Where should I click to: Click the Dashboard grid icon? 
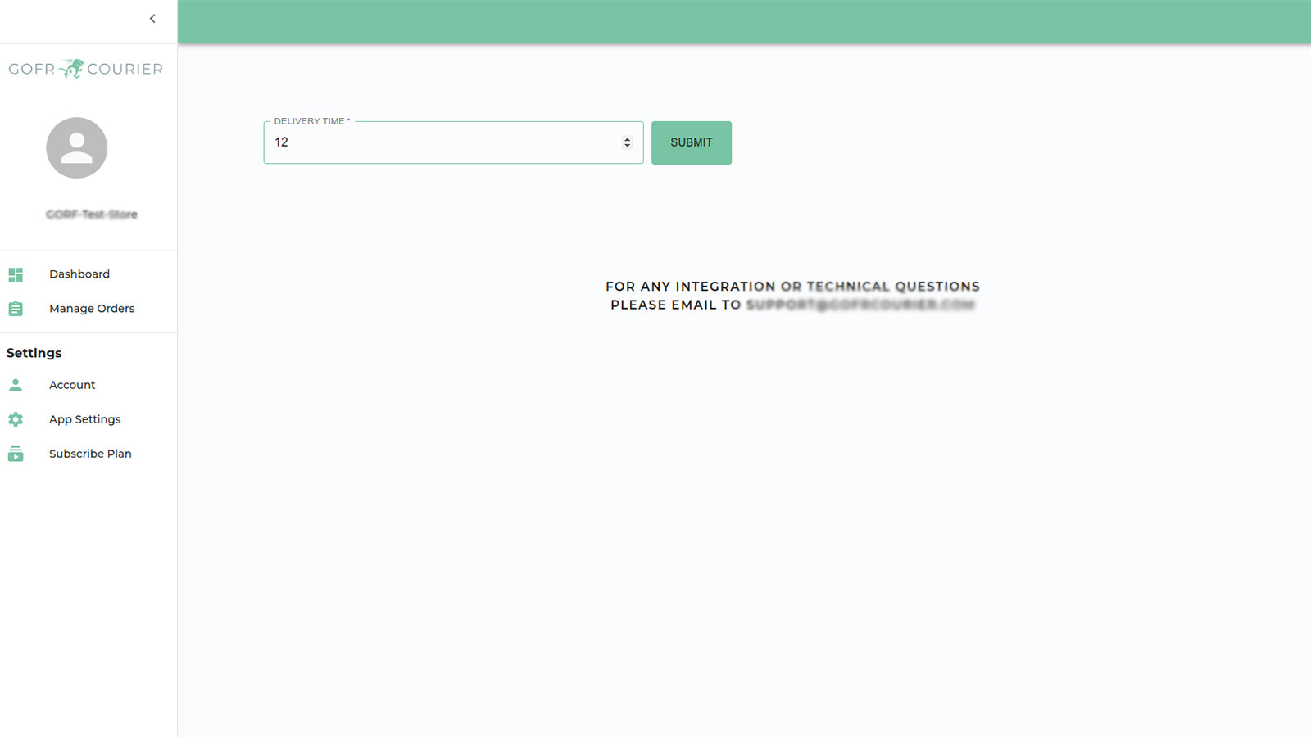click(x=16, y=274)
